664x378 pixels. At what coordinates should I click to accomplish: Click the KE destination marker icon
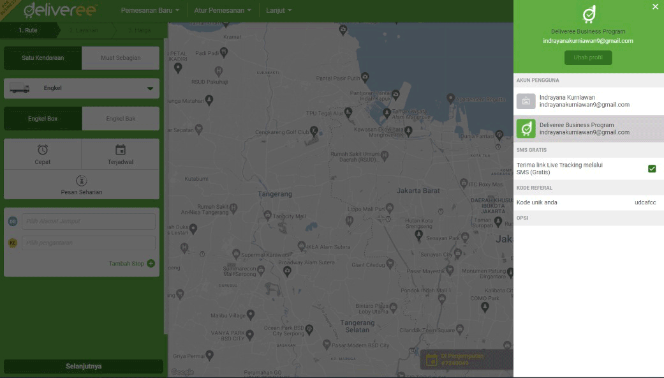[13, 243]
